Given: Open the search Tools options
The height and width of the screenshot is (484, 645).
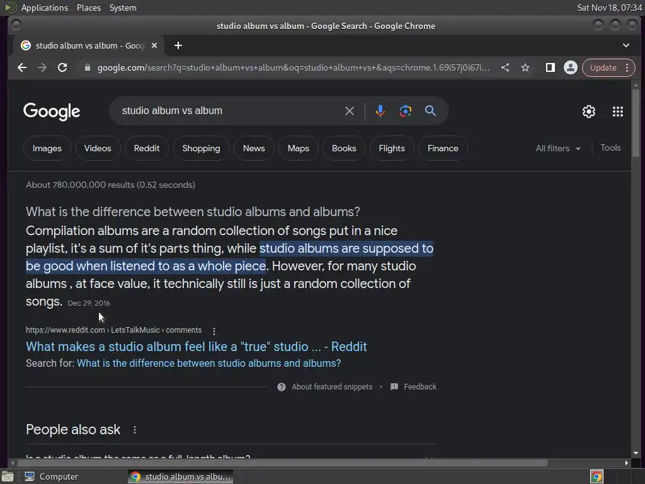Looking at the screenshot, I should pos(610,147).
